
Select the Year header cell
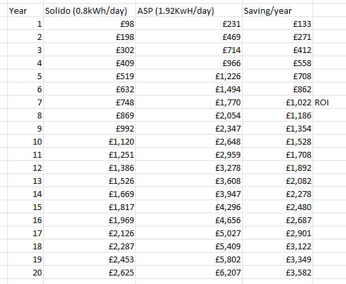pyautogui.click(x=26, y=10)
